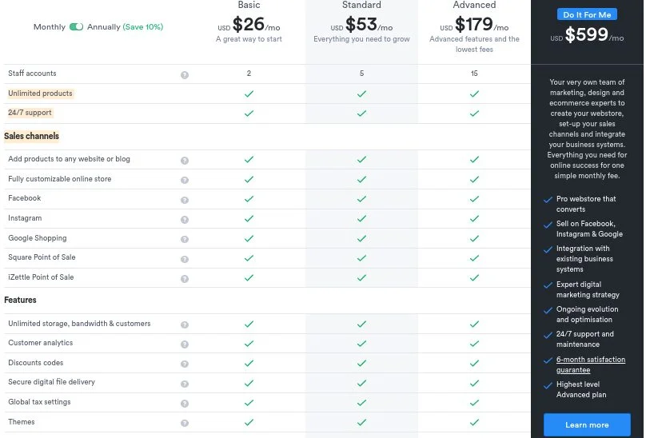
Task: Click the Global tax settings label
Action: [x=39, y=402]
